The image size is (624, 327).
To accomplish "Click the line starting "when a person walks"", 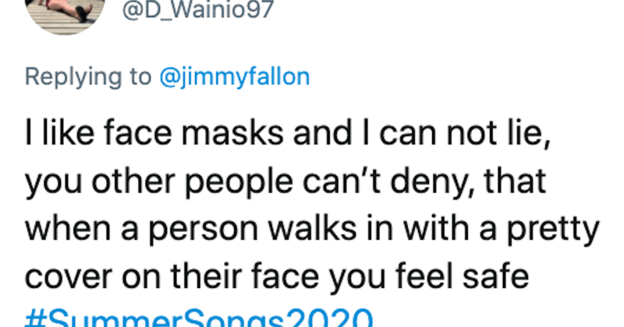I will tap(312, 230).
